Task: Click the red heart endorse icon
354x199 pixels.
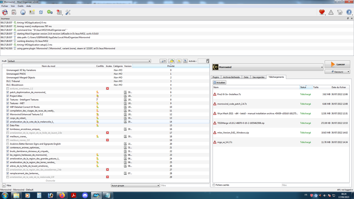Action: click(x=322, y=12)
